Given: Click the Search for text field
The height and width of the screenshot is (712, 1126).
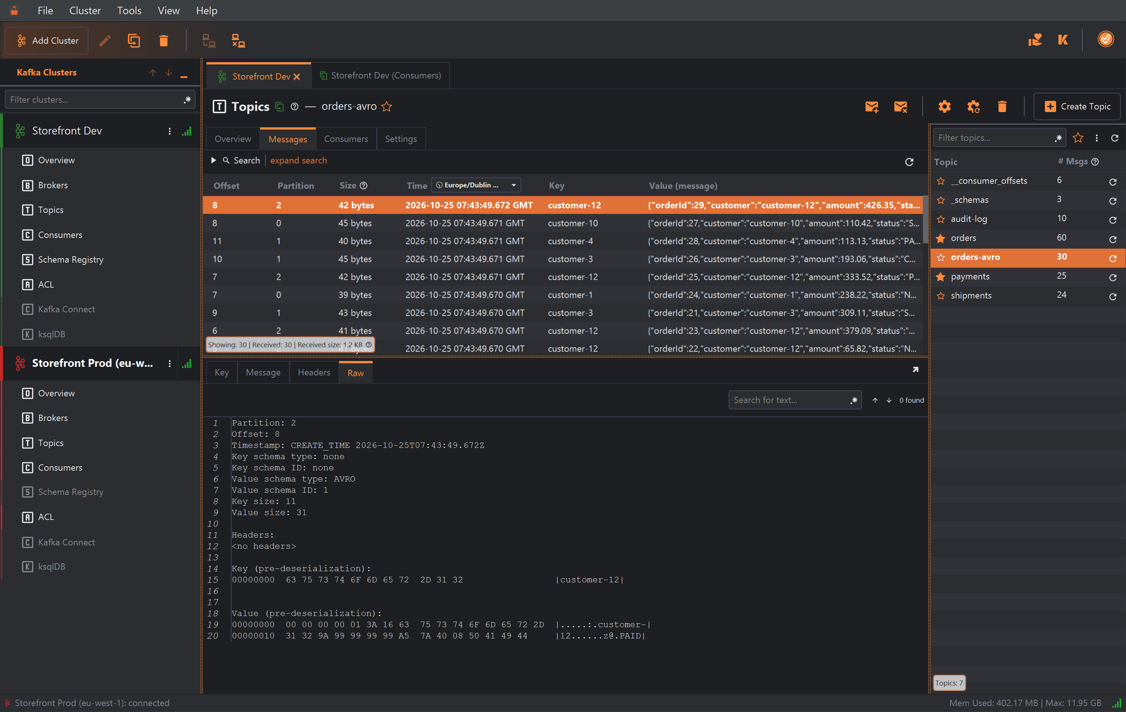Looking at the screenshot, I should coord(795,400).
